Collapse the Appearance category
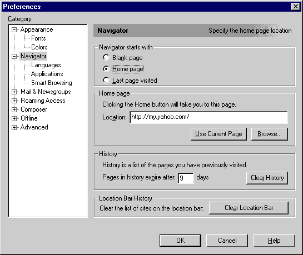Screen dimensions: 303x255 tap(14, 30)
